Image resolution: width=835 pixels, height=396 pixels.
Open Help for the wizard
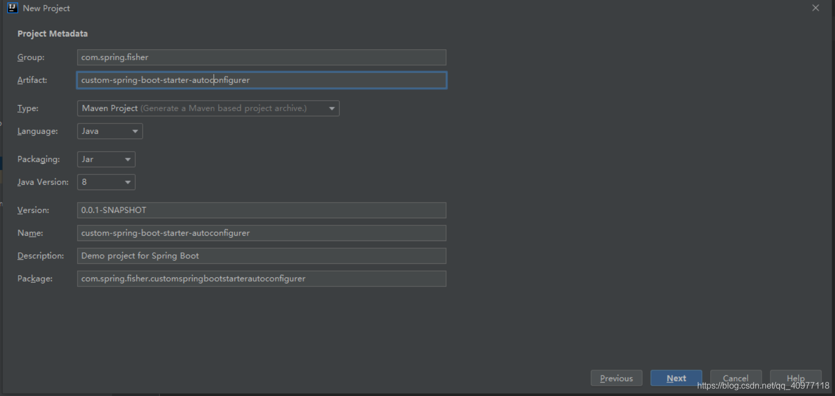[x=795, y=378]
